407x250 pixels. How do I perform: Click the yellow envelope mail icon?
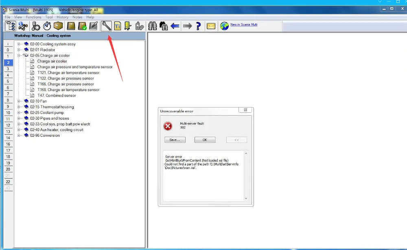click(x=211, y=26)
